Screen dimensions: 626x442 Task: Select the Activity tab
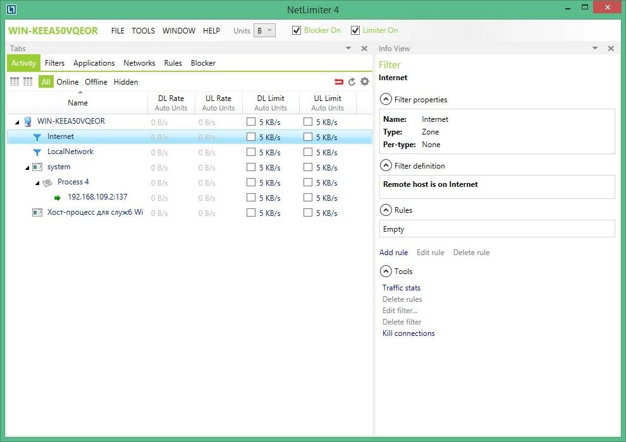[23, 63]
